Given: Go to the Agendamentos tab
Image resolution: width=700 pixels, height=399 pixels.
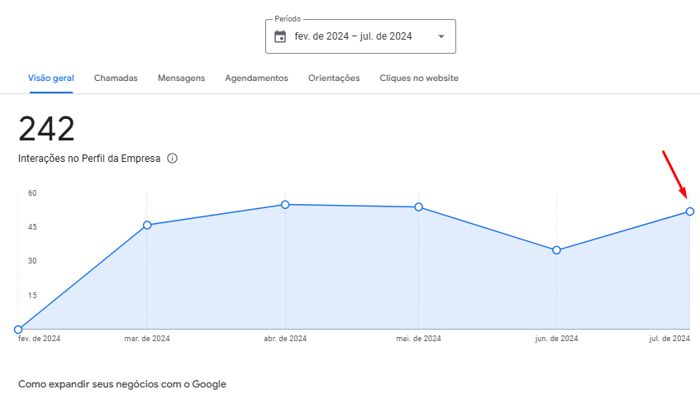Looking at the screenshot, I should point(257,78).
